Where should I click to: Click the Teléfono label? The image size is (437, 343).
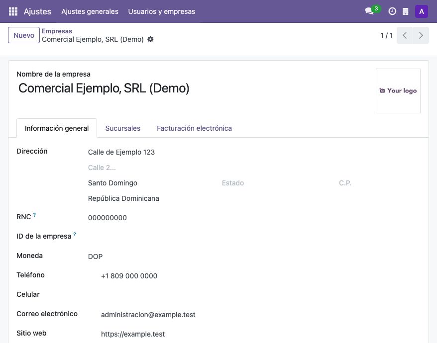coord(31,275)
